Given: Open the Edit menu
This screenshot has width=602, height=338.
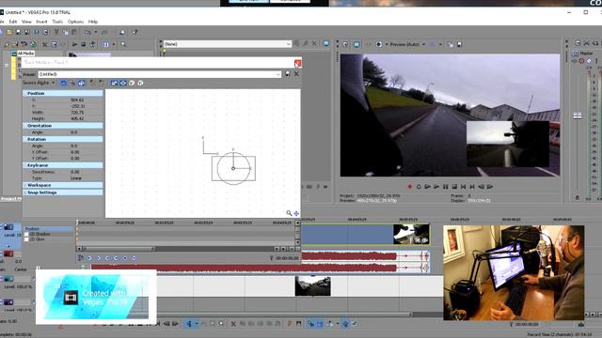Looking at the screenshot, I should (x=13, y=22).
